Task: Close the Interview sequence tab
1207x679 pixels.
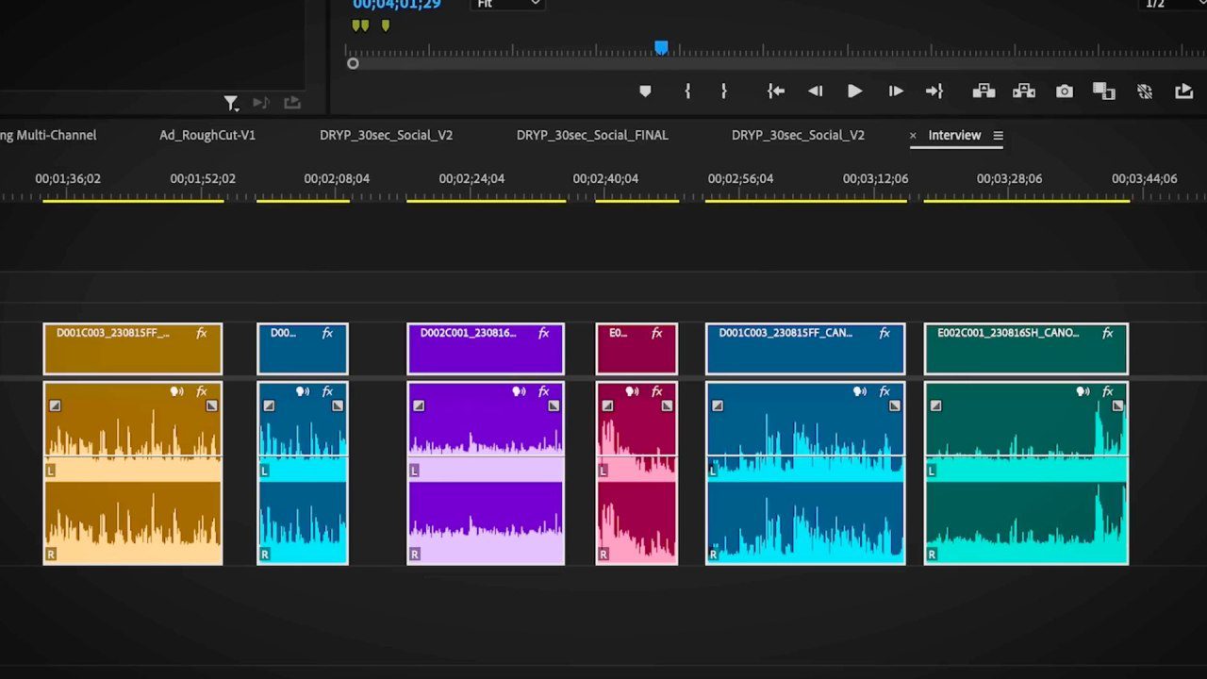Action: coord(913,136)
